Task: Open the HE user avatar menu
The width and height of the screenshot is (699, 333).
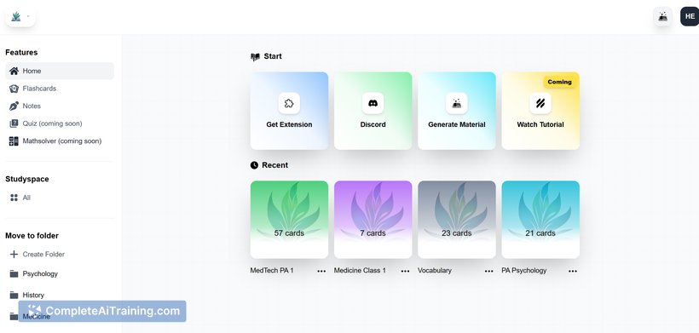Action: coord(690,16)
